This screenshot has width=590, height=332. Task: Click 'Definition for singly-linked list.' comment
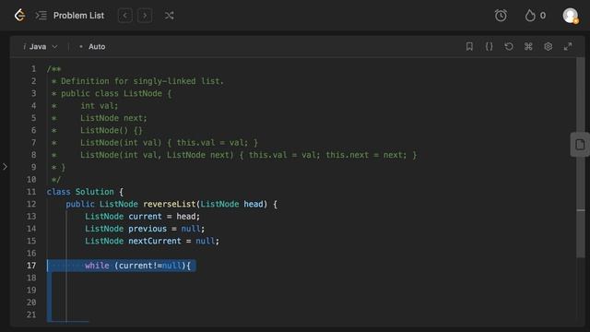tap(142, 81)
